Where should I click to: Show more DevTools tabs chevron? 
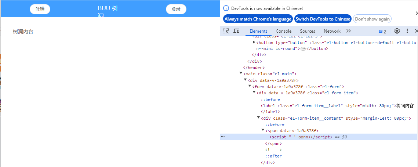[348, 31]
